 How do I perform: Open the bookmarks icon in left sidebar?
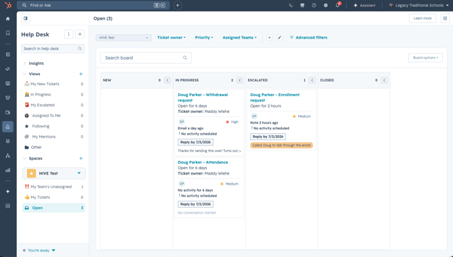coord(8,33)
